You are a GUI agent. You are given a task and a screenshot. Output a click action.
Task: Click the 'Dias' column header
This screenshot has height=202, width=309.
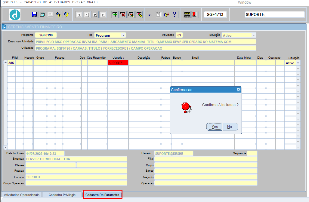pos(260,58)
